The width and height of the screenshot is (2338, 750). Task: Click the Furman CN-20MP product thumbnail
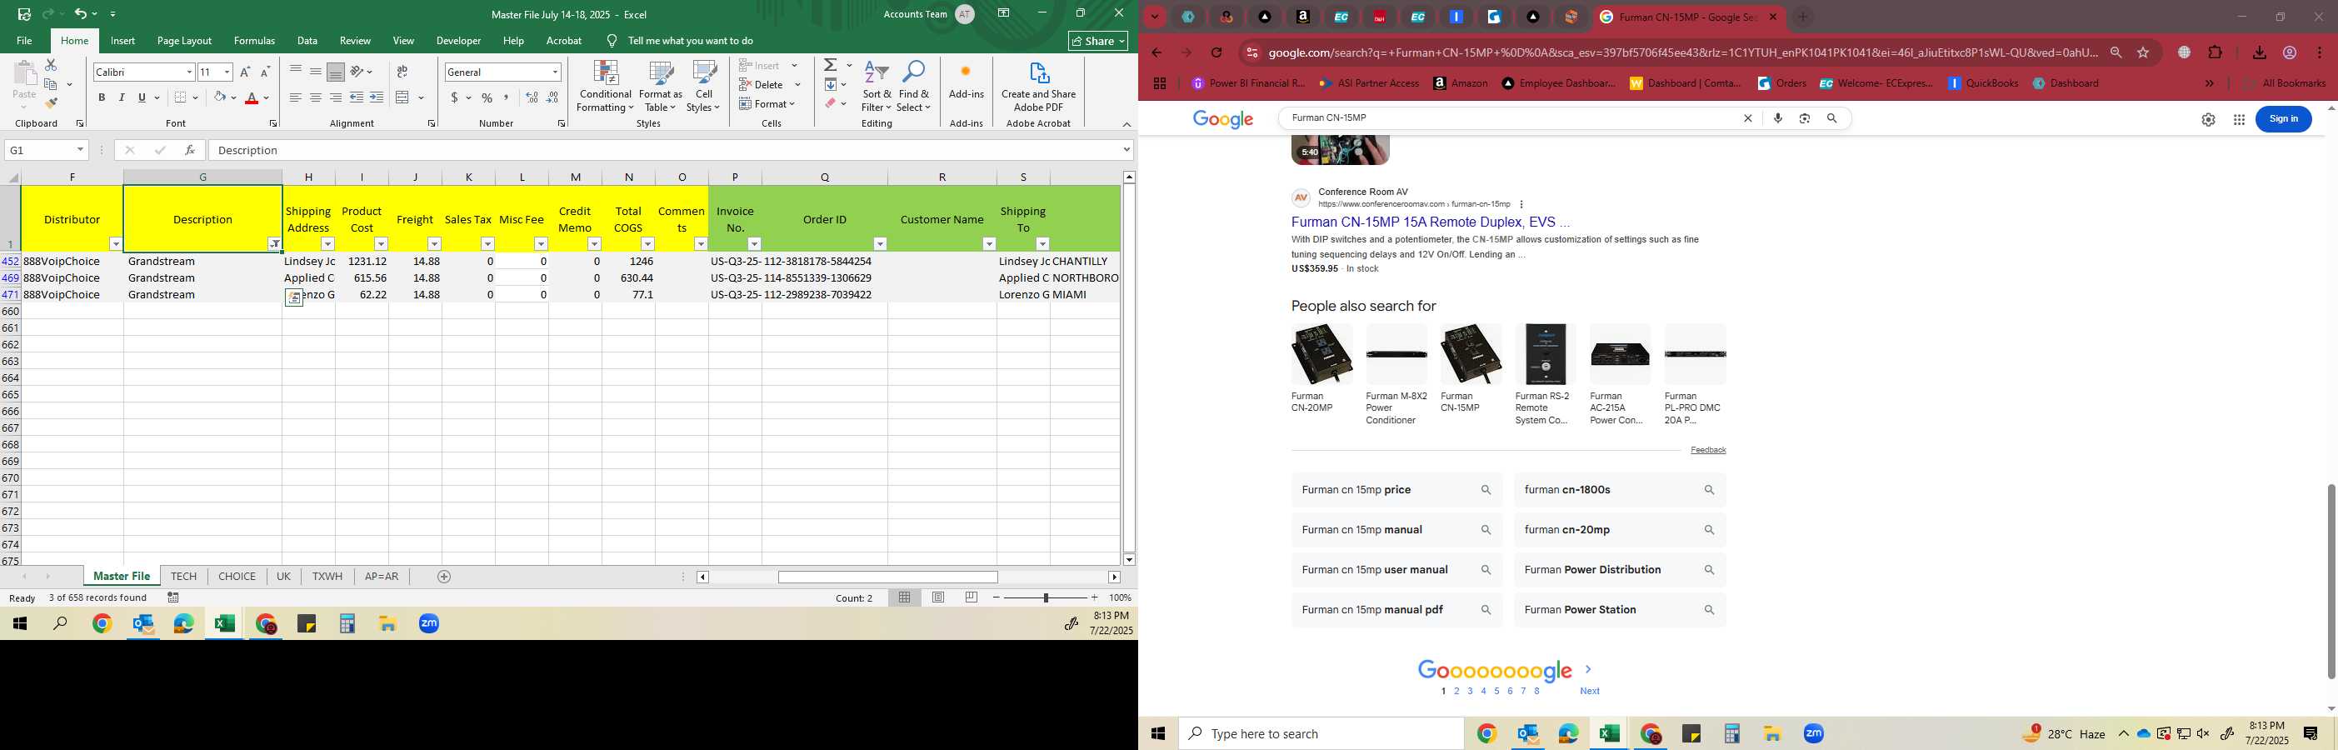[x=1321, y=354]
